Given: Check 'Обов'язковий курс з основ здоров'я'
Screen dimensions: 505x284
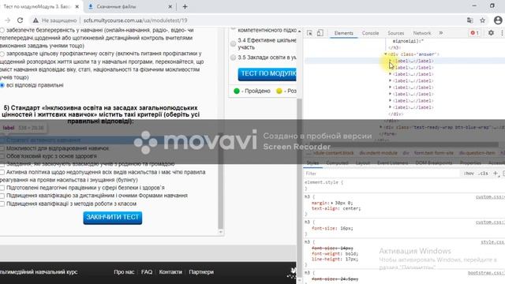Looking at the screenshot, I should [2, 156].
